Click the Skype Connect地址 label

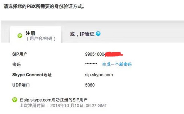coord(32,75)
